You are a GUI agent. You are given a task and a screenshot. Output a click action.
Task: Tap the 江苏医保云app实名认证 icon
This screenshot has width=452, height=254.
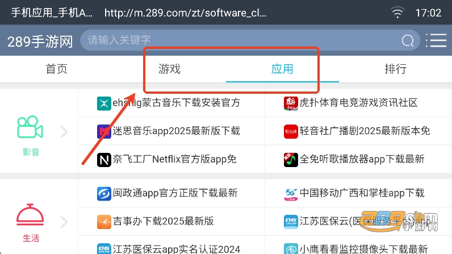pyautogui.click(x=104, y=249)
